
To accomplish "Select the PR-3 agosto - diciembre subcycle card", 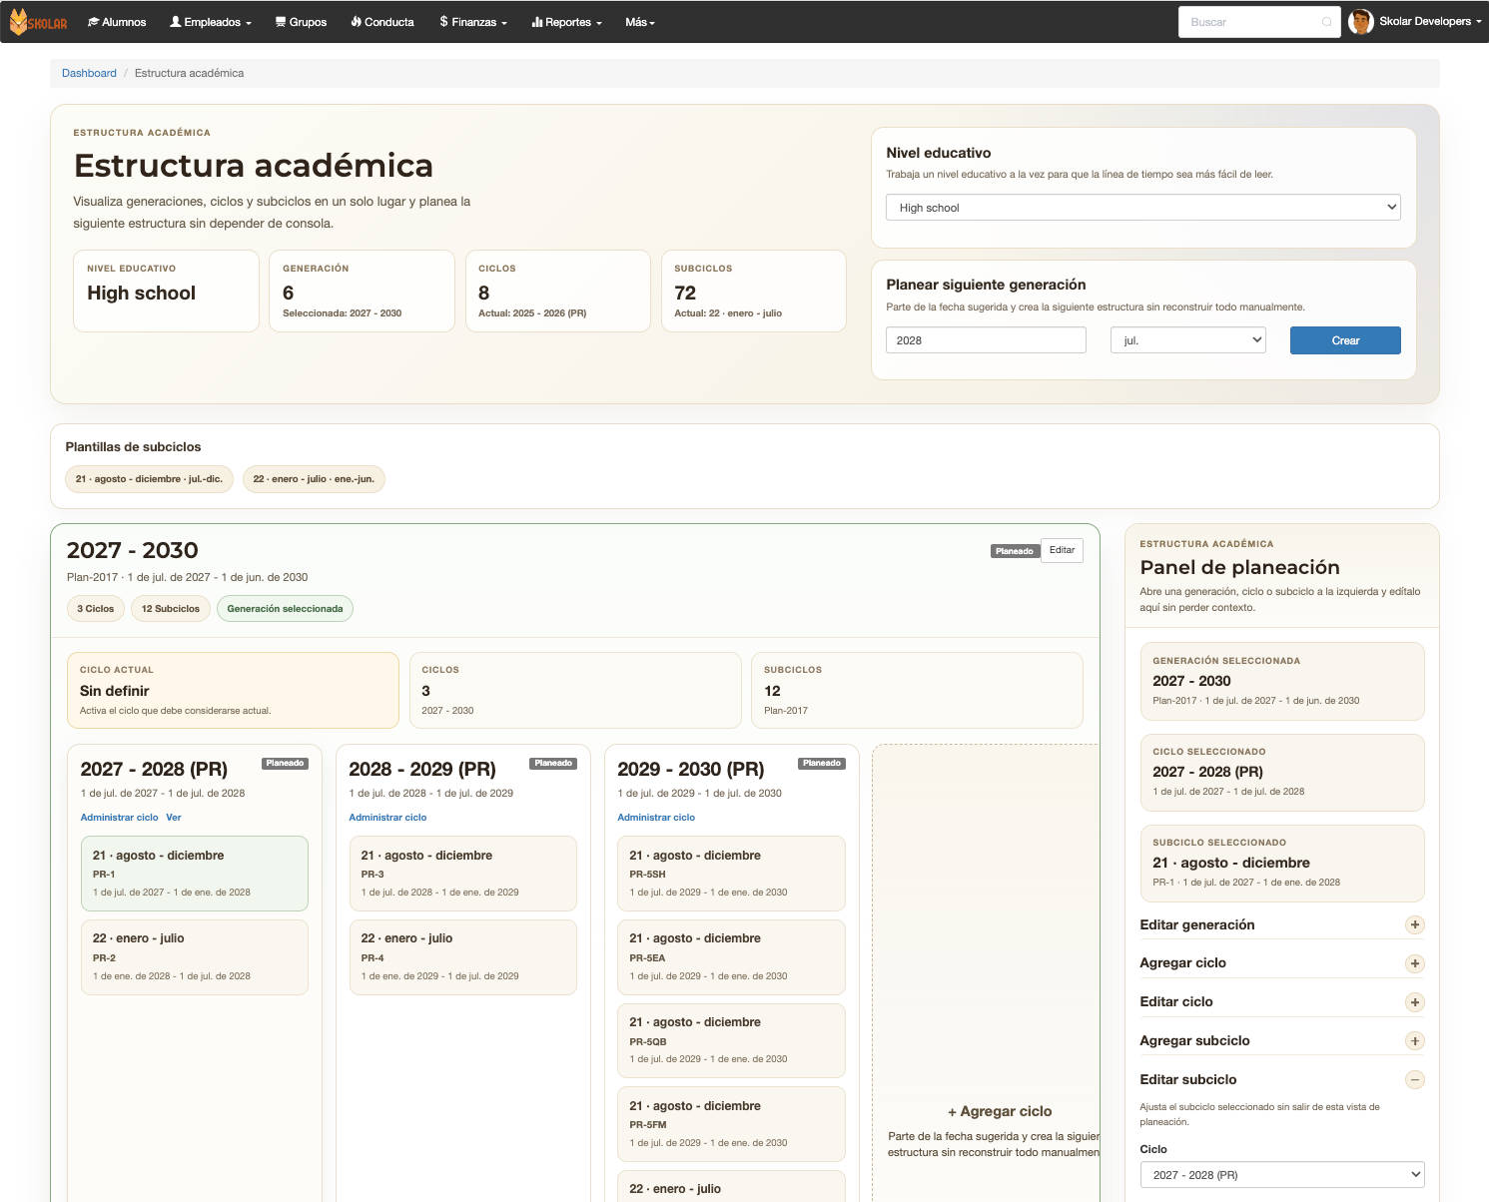I will [x=462, y=874].
